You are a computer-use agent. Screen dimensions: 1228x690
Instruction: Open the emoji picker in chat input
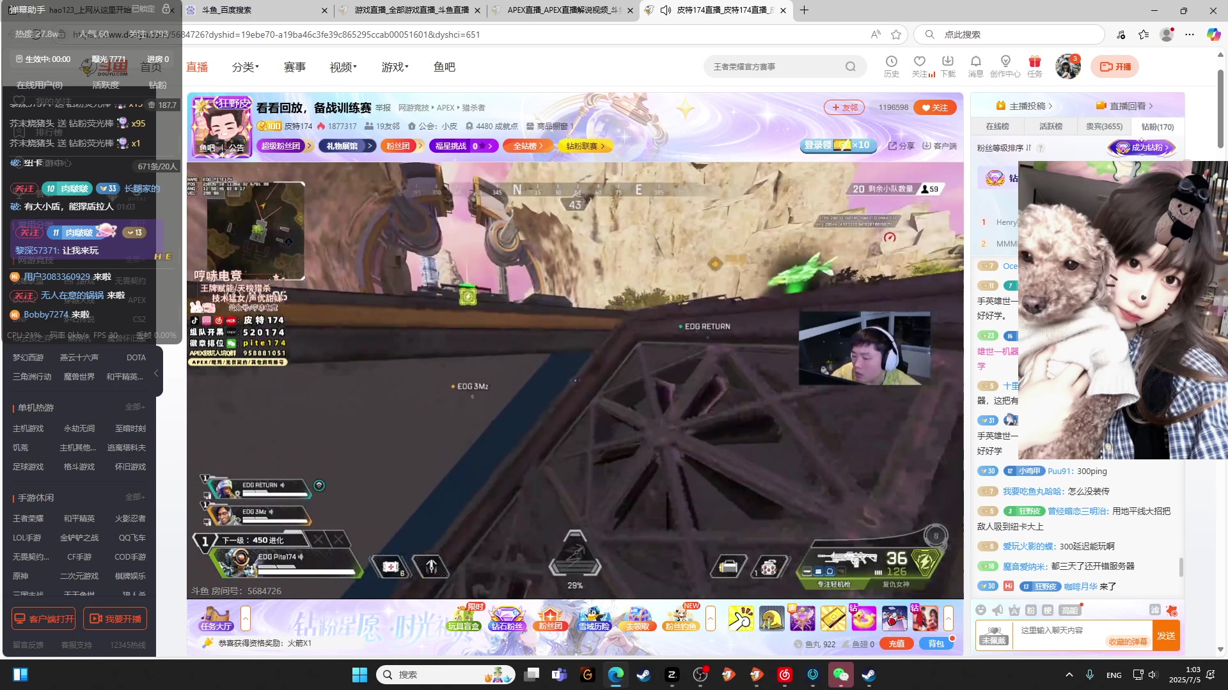click(x=980, y=610)
